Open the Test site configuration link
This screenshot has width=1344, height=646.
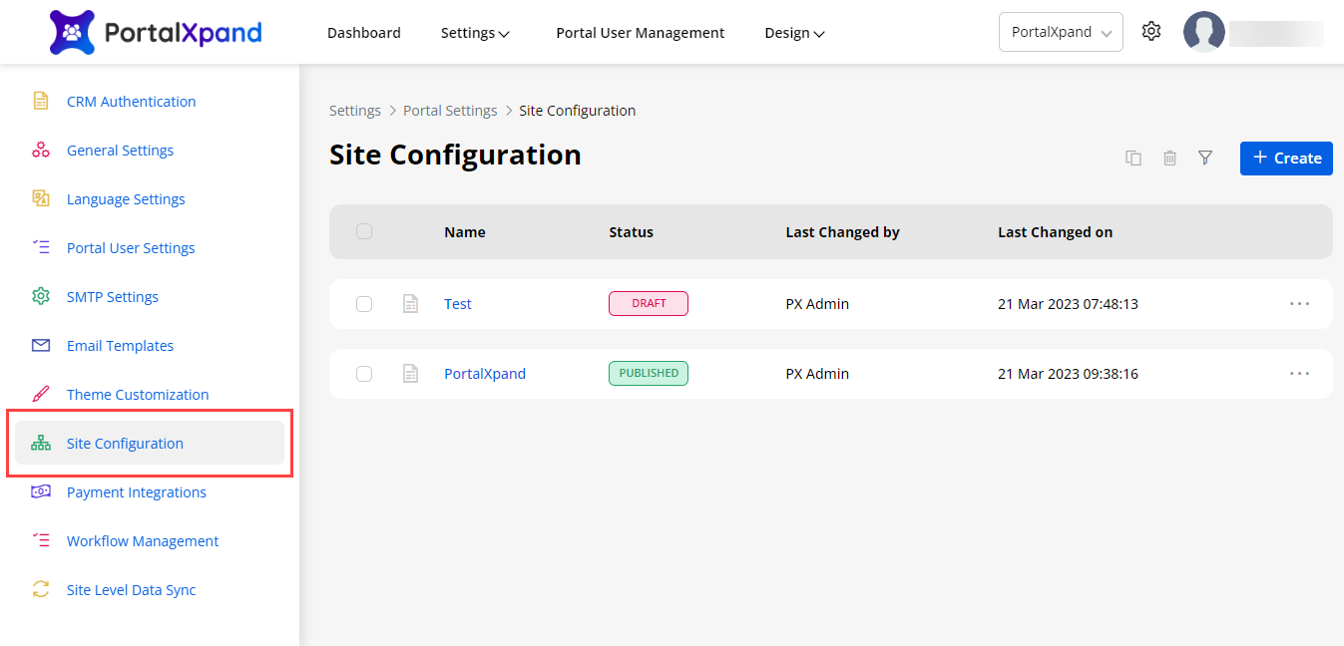click(x=458, y=304)
